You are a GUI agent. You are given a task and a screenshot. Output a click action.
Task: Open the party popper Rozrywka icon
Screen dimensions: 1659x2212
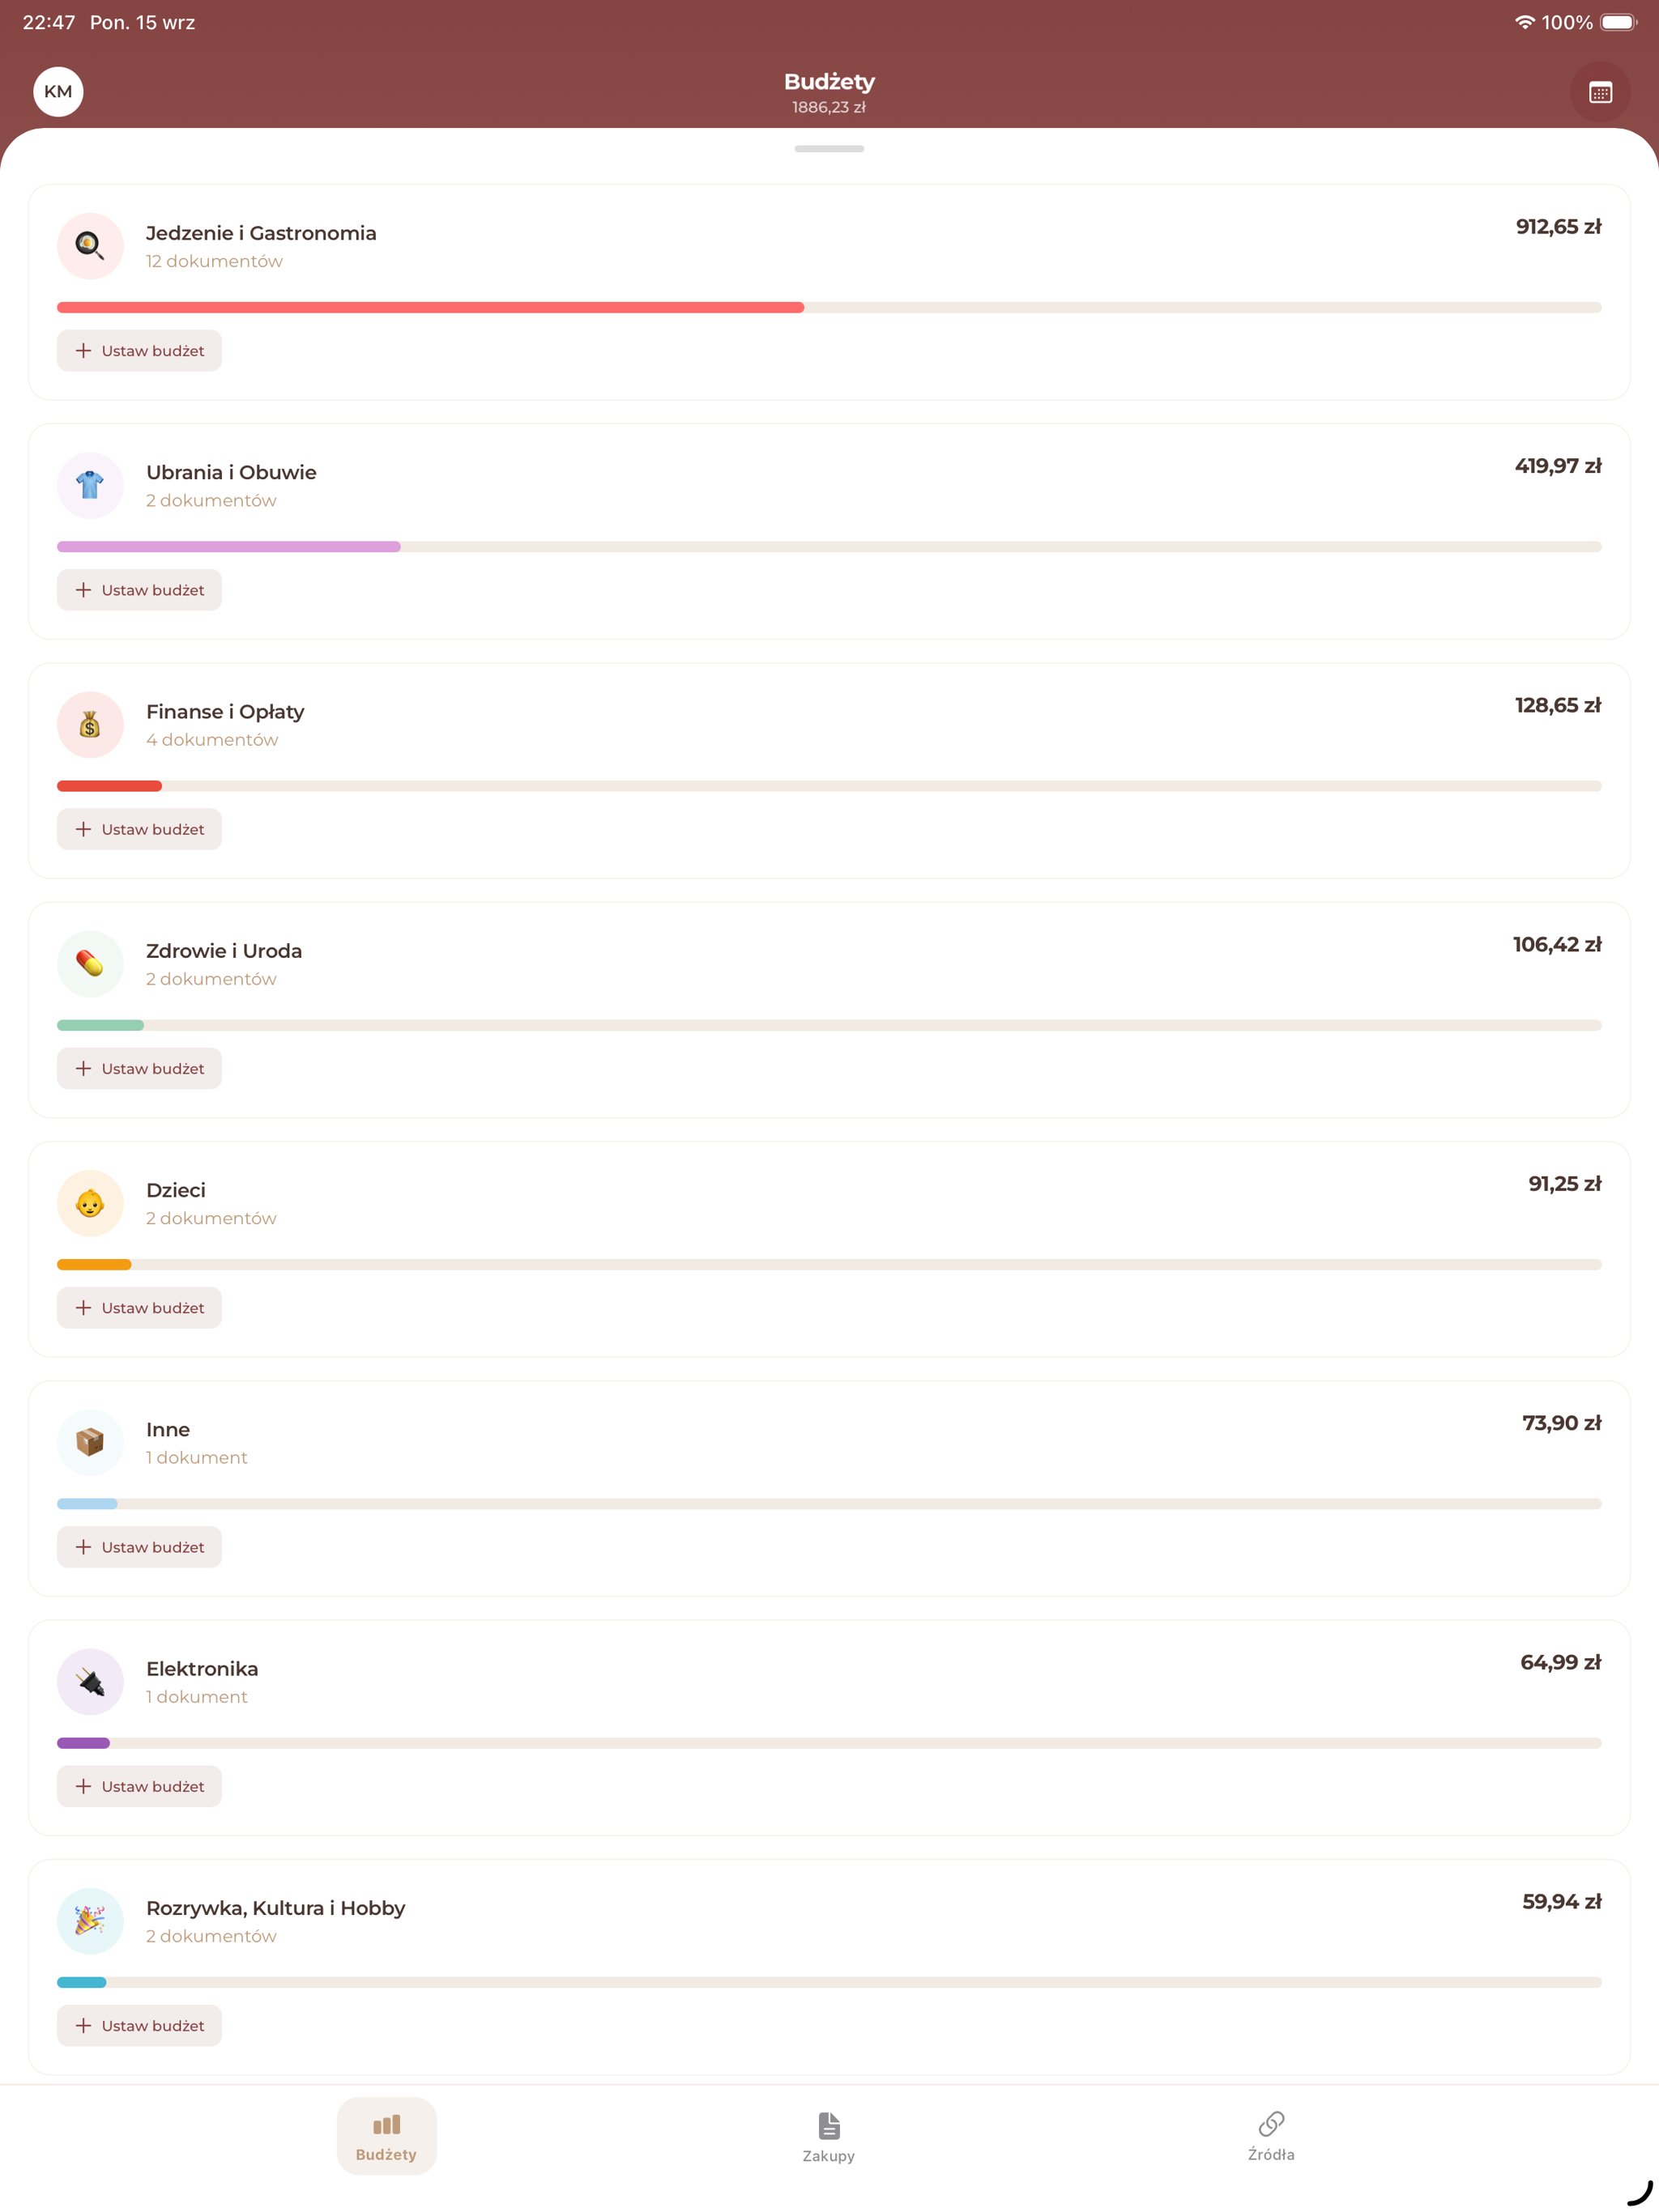coord(90,1921)
